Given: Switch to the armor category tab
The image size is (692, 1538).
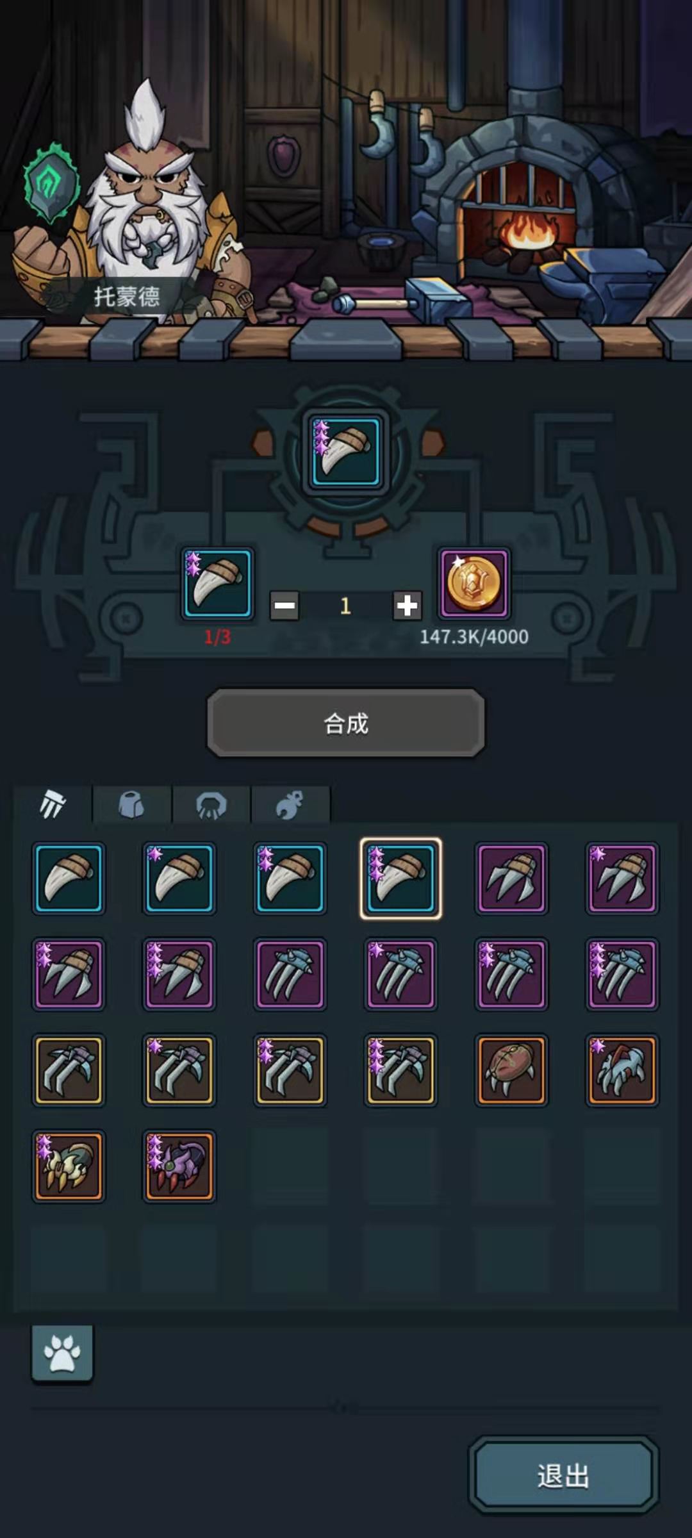Looking at the screenshot, I should (132, 804).
